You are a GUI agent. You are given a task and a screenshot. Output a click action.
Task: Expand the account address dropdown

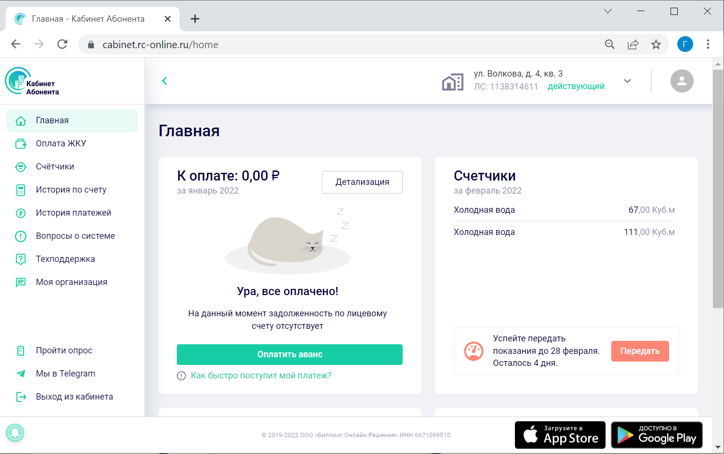627,81
